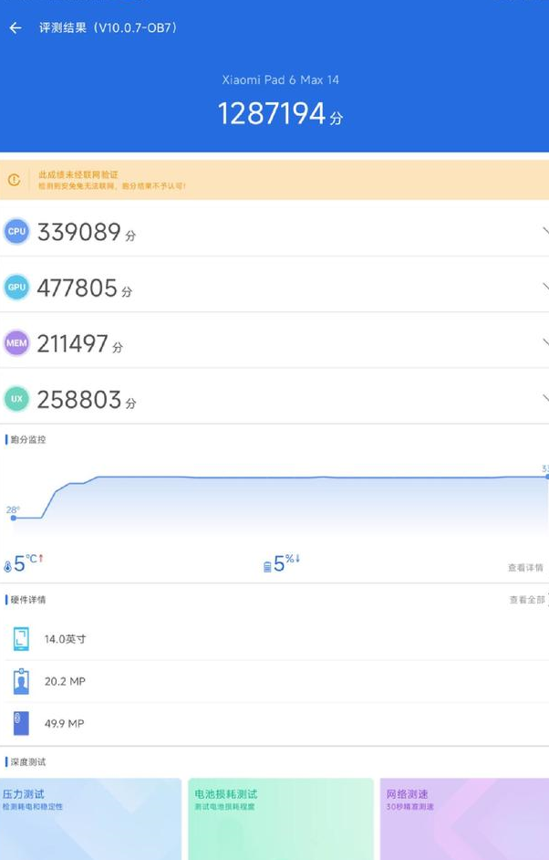Tap the 评测结果 (V10.0.7-OB7) title

click(109, 28)
